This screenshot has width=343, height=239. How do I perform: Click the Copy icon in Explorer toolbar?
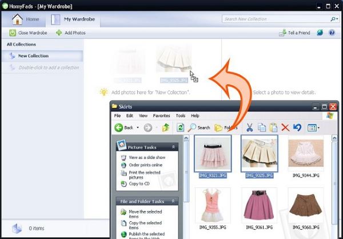(x=262, y=128)
